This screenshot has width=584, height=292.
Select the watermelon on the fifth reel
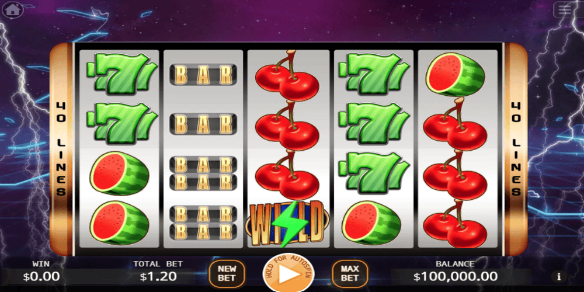[455, 75]
